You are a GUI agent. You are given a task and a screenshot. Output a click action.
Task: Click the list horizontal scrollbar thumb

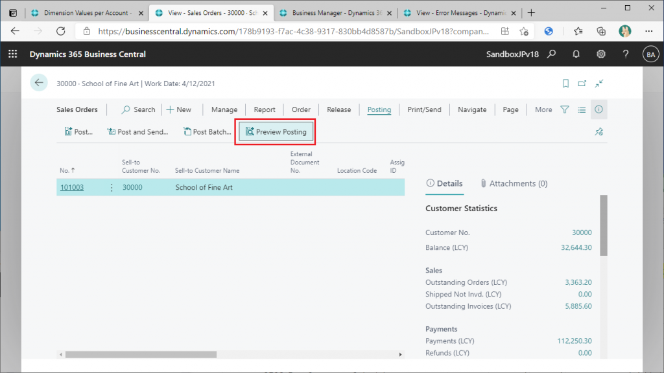point(141,354)
